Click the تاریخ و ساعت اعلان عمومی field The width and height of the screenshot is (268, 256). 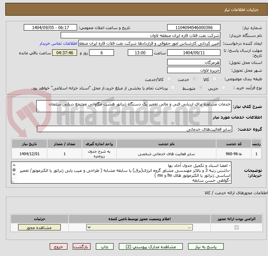(50, 28)
